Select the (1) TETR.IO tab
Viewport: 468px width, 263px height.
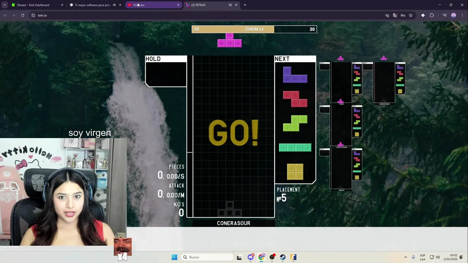click(198, 5)
